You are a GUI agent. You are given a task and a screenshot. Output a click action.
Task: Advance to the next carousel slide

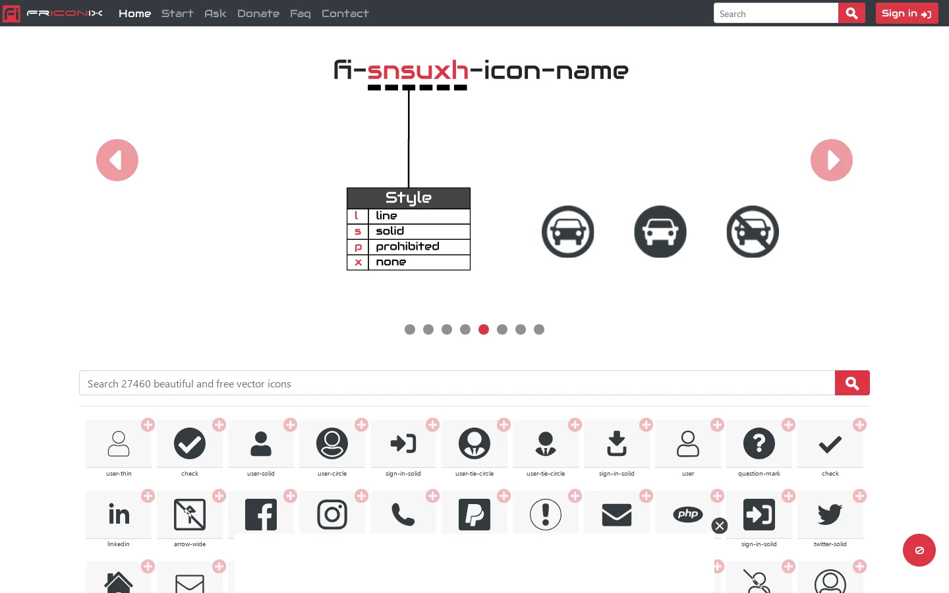coord(832,160)
